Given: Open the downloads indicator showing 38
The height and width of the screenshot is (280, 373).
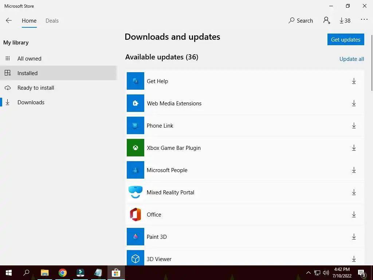Looking at the screenshot, I should tap(345, 21).
